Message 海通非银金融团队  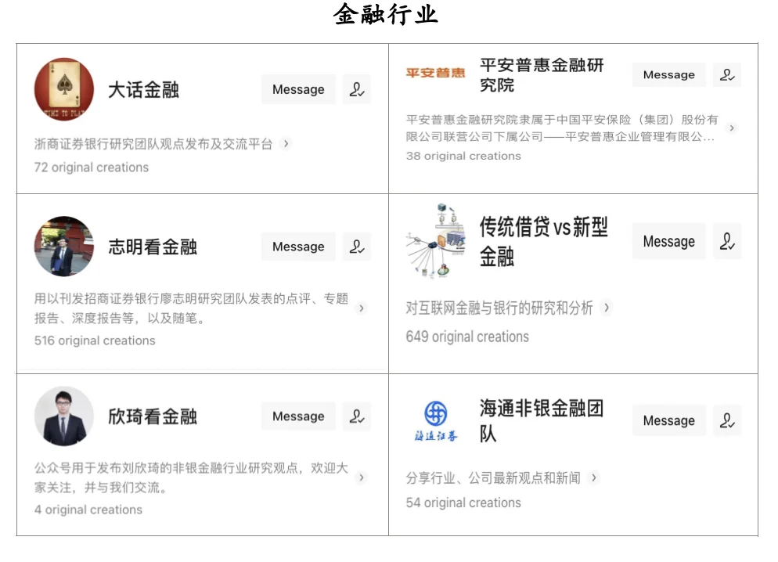(x=669, y=420)
